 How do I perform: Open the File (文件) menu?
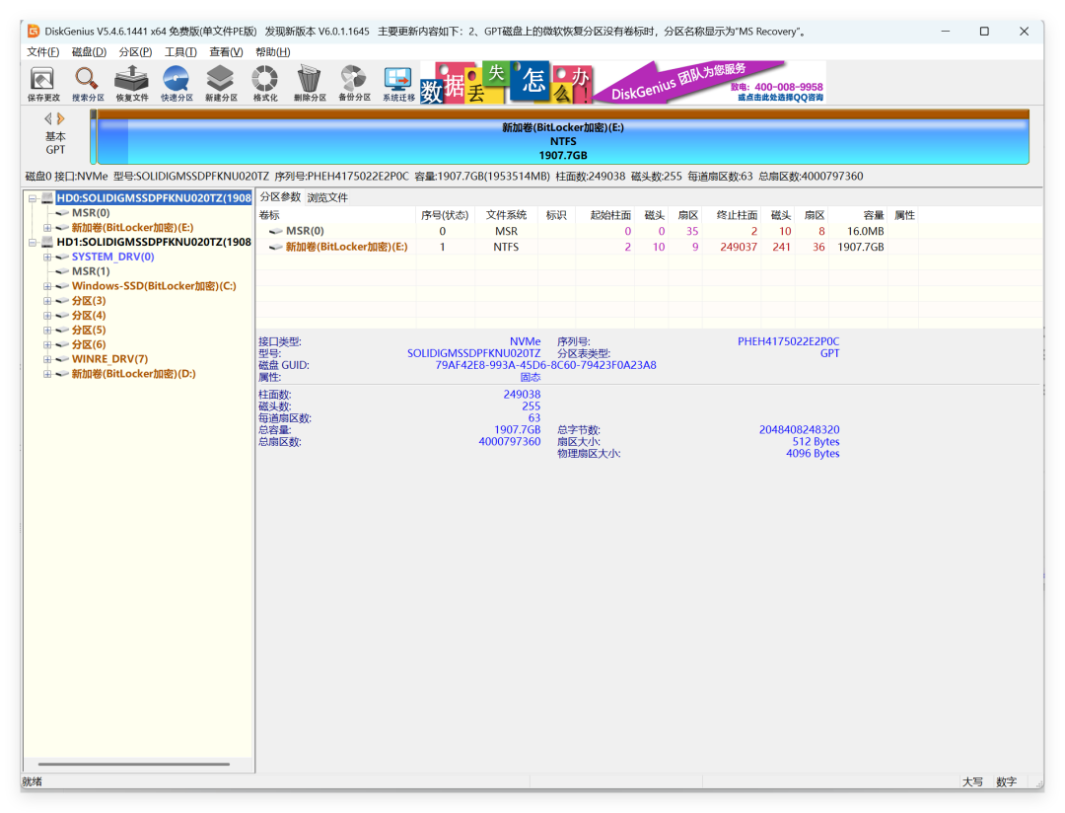[x=42, y=52]
